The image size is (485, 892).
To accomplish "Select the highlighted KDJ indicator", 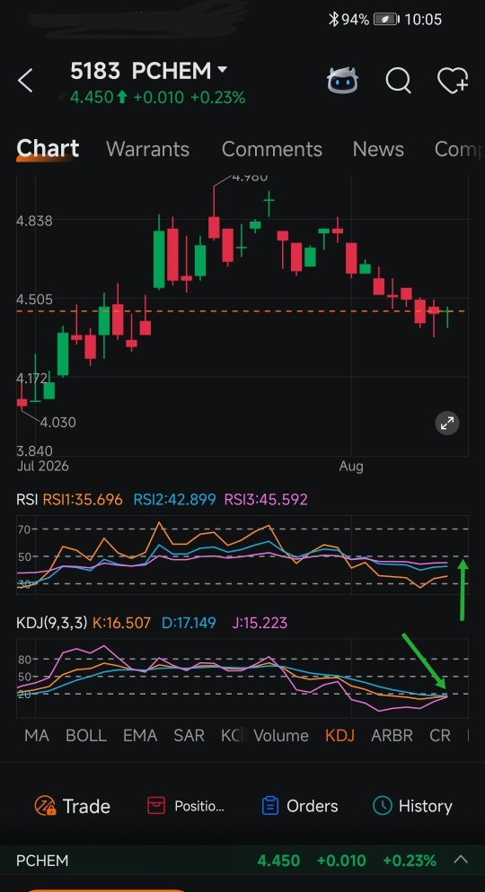I will tap(339, 735).
